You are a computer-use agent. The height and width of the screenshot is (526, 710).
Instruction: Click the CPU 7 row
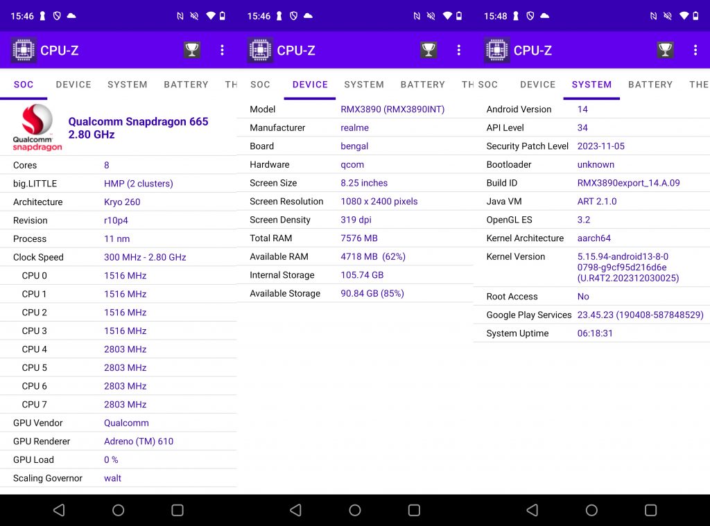coord(118,405)
